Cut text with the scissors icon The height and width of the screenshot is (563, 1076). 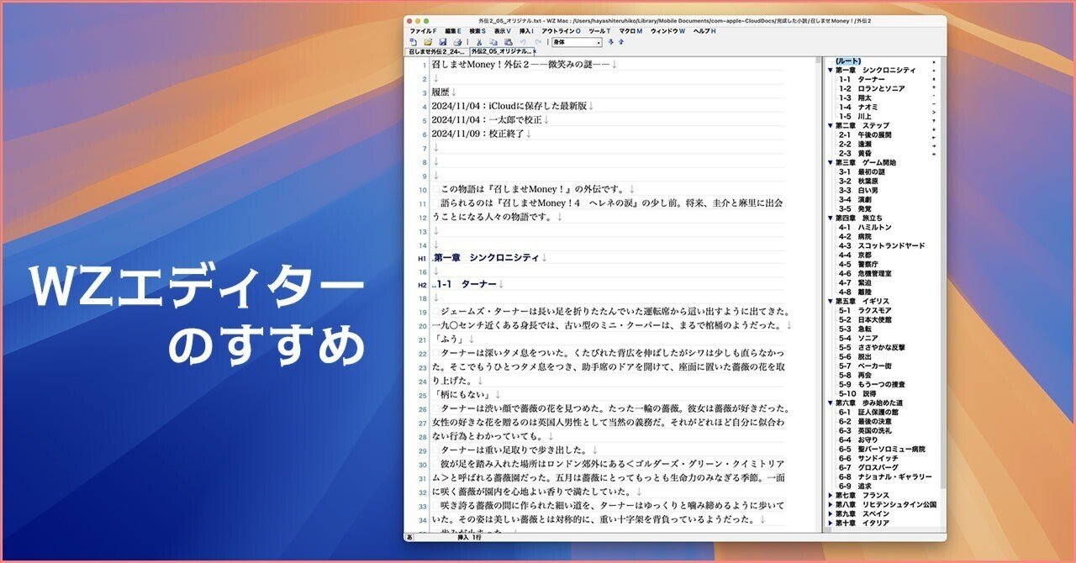pyautogui.click(x=479, y=42)
